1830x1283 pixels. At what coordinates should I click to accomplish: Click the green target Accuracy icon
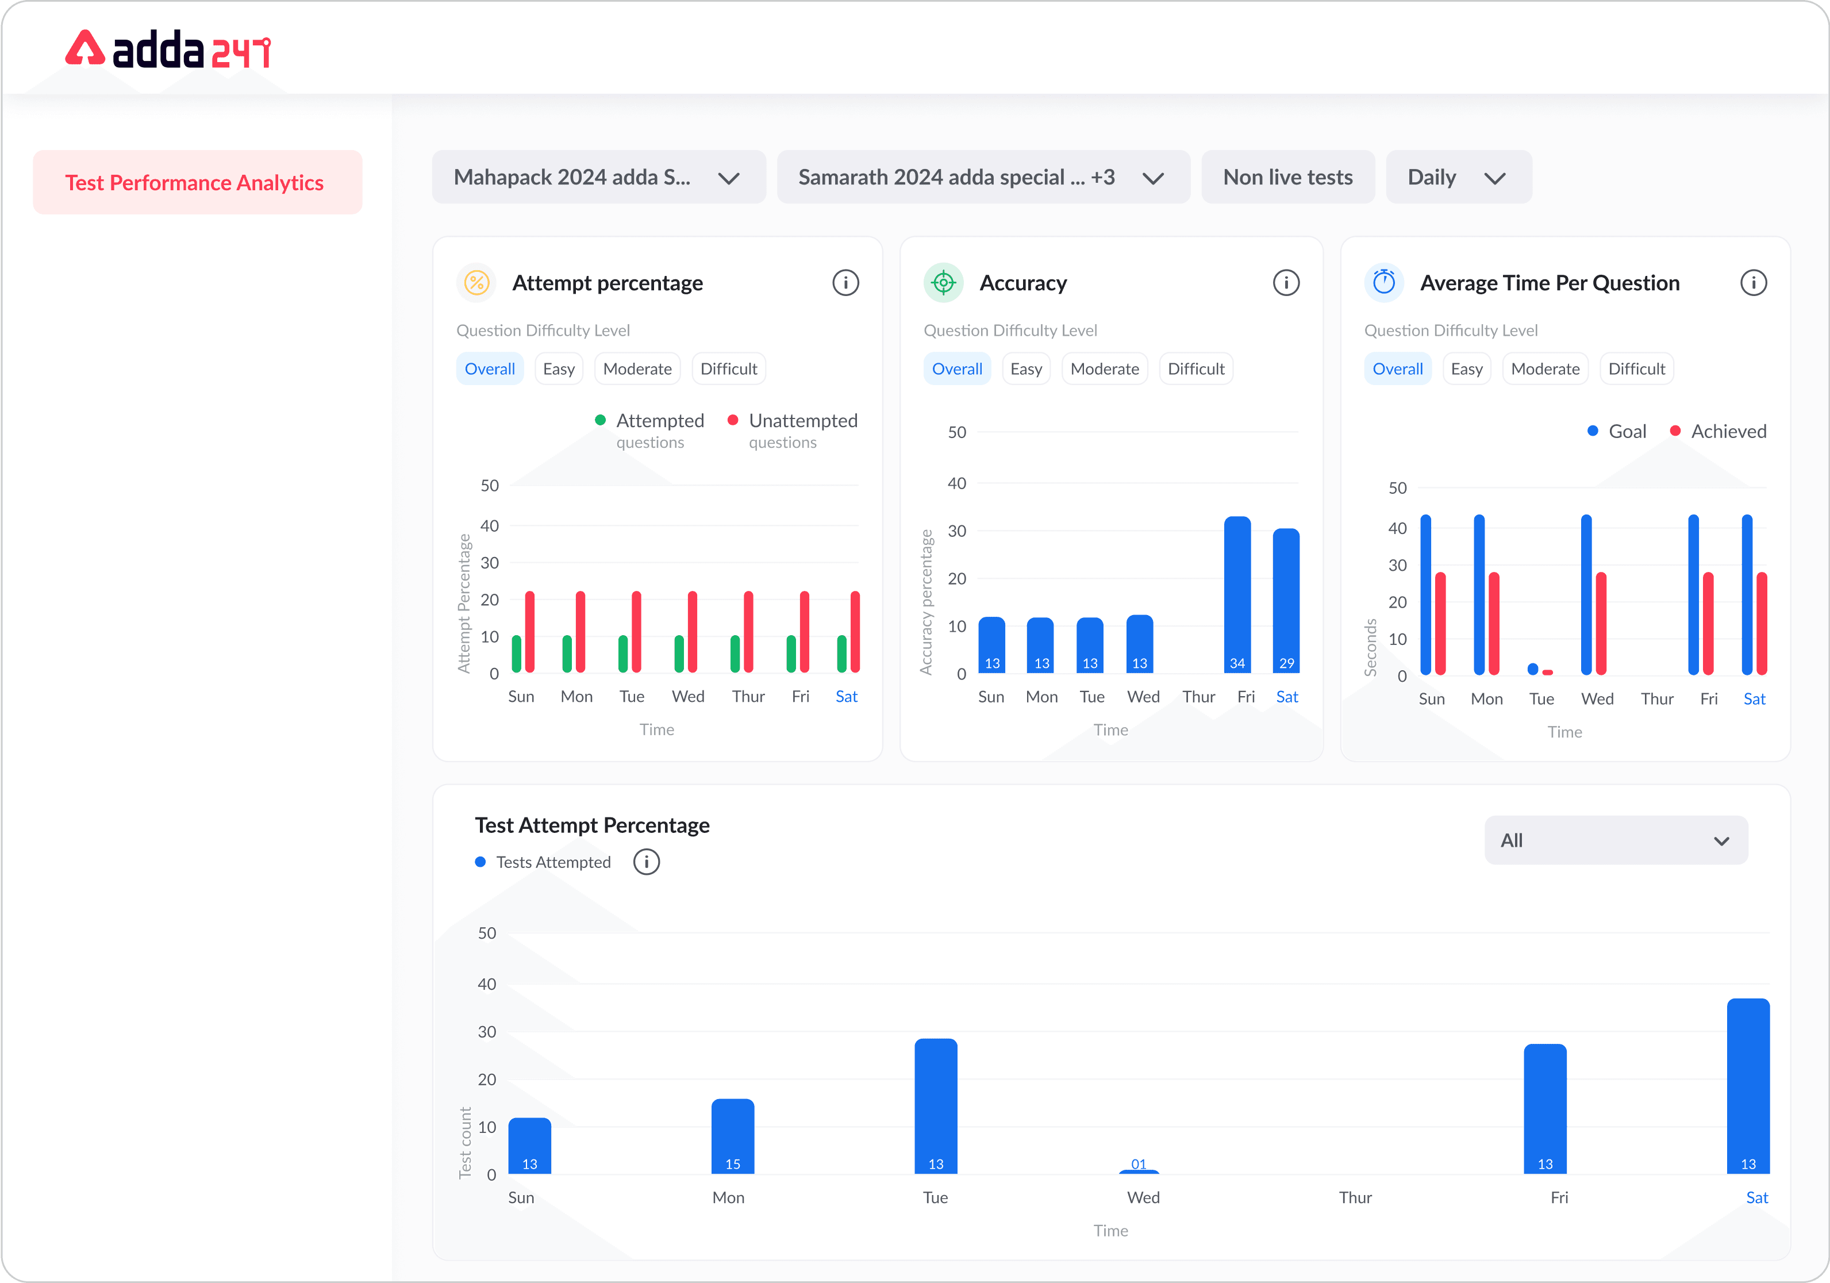(943, 283)
